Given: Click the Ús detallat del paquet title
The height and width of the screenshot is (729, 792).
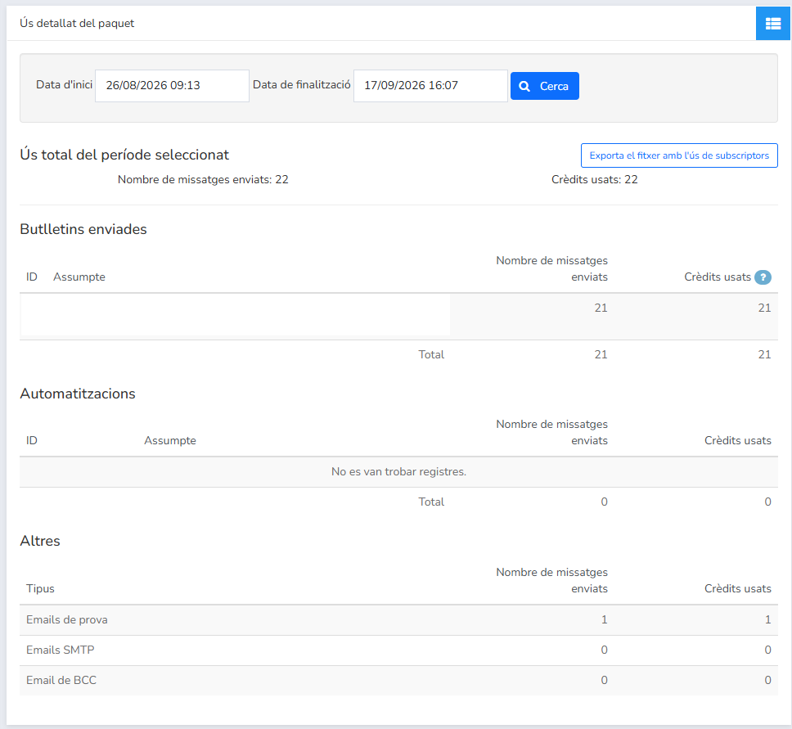Looking at the screenshot, I should coord(77,23).
